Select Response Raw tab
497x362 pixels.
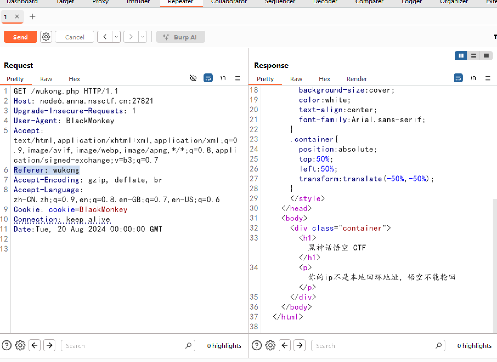tap(296, 79)
